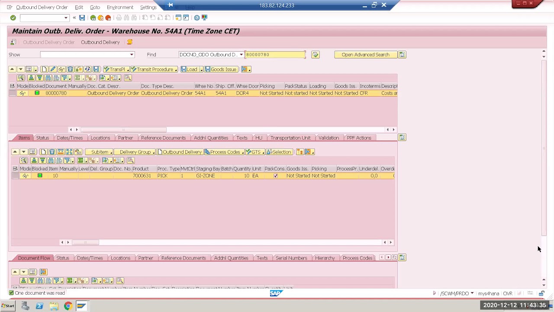Click the hierarchy tree icon after Selection button

coord(300,152)
